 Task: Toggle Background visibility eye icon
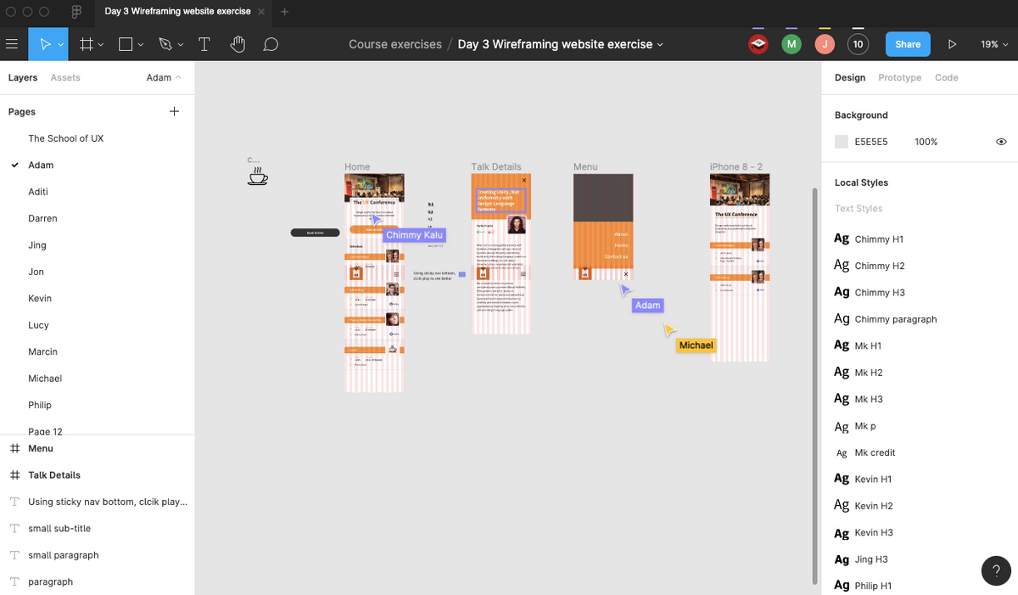pyautogui.click(x=1001, y=141)
